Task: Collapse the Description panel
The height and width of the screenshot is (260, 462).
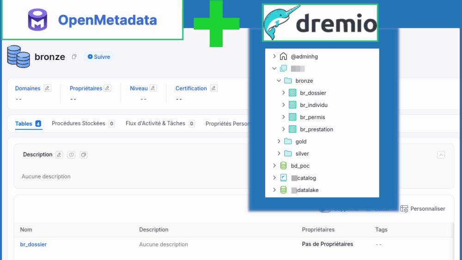Action: coord(441,155)
